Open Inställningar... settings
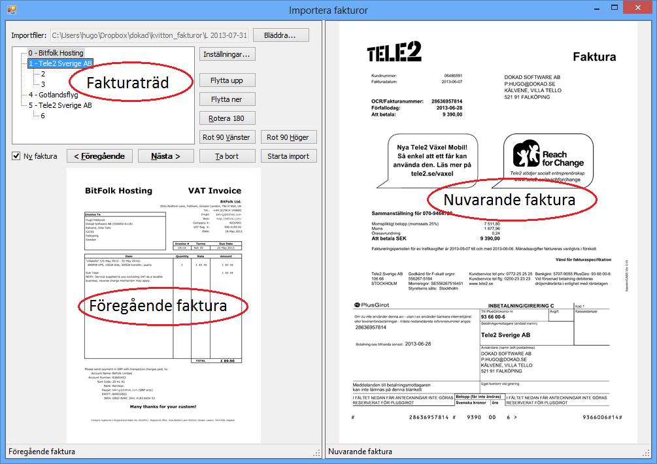The height and width of the screenshot is (464, 657). (x=227, y=54)
